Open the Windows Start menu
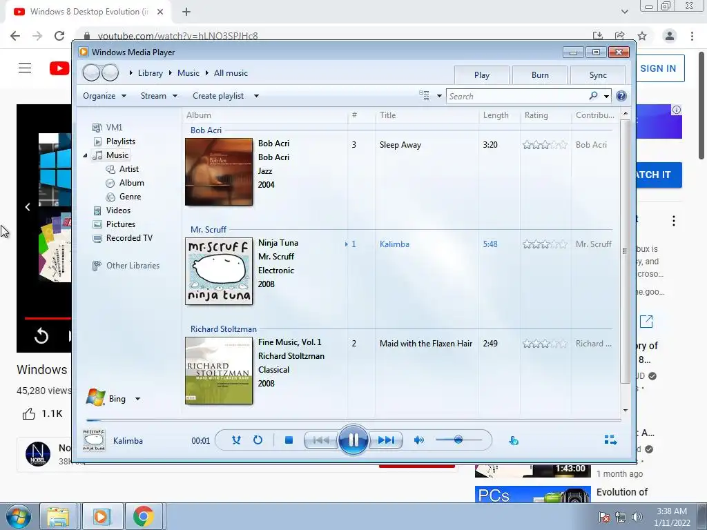707x530 pixels. [17, 516]
